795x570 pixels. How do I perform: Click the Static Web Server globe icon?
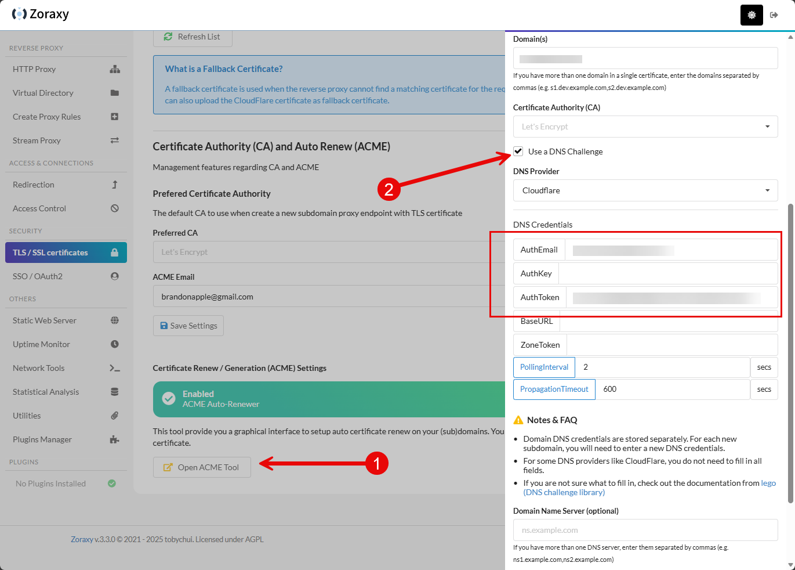coord(115,320)
